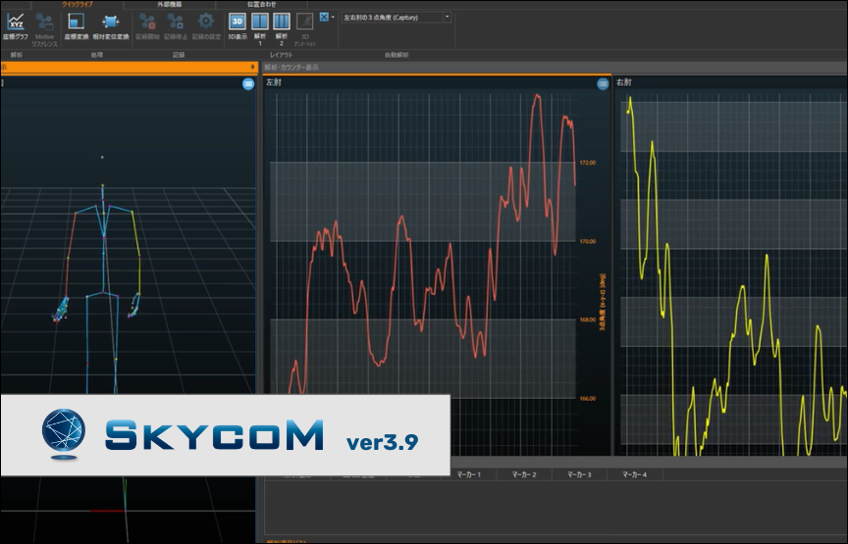
Task: Click the 右肘 graph title
Action: pyautogui.click(x=623, y=82)
